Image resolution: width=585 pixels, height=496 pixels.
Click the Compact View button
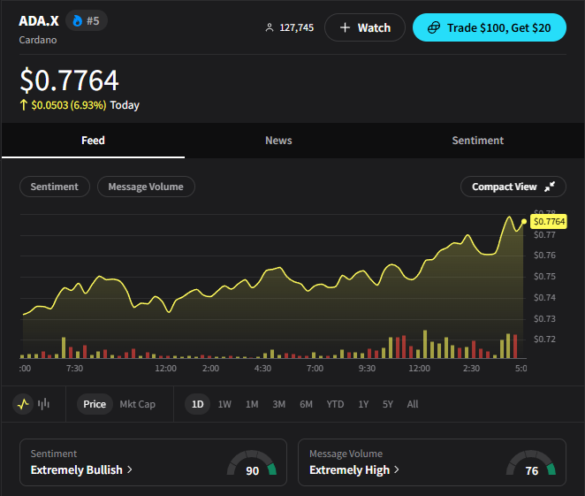click(513, 187)
